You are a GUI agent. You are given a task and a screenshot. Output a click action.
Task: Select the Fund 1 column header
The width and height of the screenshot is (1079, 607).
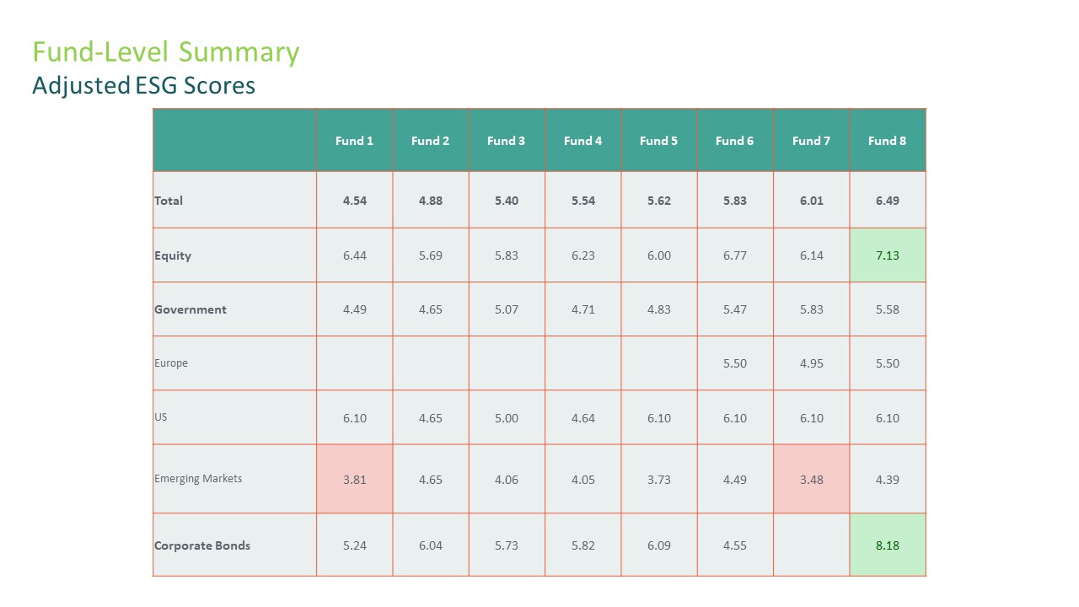coord(354,141)
